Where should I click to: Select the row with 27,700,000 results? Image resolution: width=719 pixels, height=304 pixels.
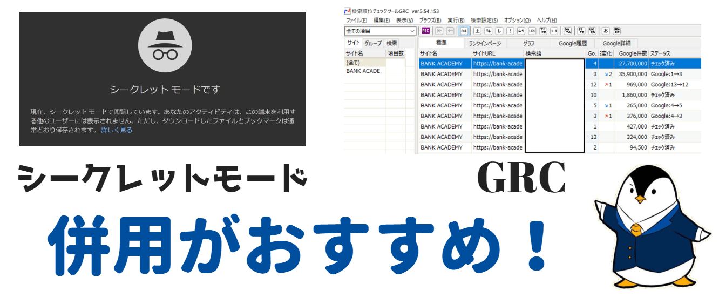(560, 64)
